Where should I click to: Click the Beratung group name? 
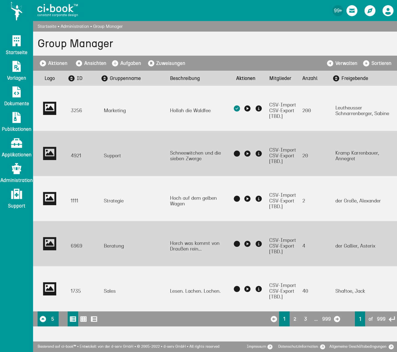[x=114, y=246]
